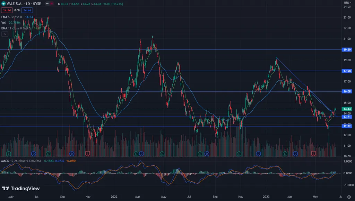The height and width of the screenshot is (201, 355).
Task: Click the rightmost red earnings E marker
Action: pos(313,153)
